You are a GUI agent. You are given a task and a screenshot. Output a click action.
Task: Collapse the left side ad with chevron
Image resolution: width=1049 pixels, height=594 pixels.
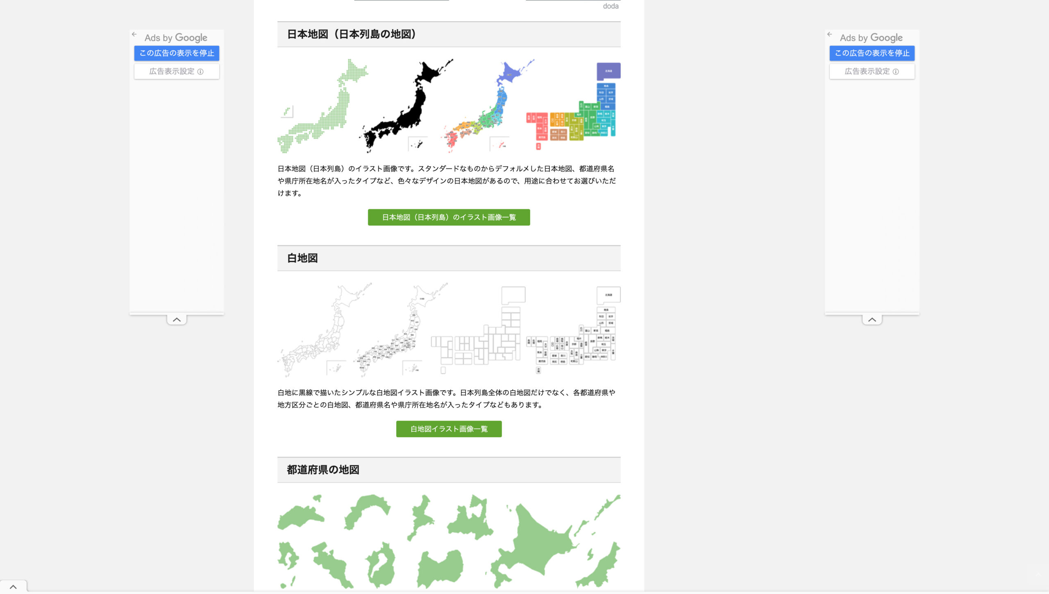pos(177,320)
